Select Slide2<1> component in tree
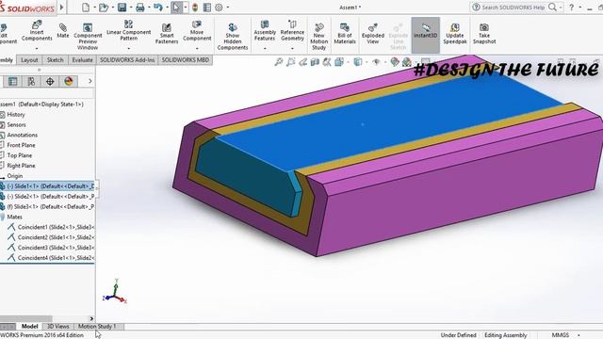603x339 pixels. click(x=47, y=197)
